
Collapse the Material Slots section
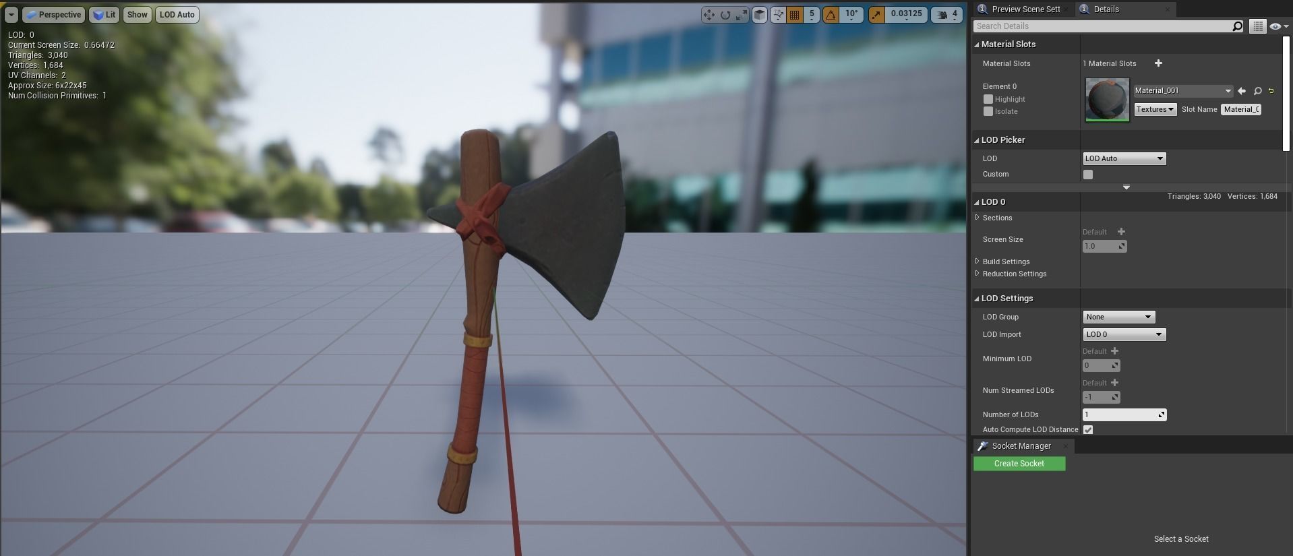(x=976, y=44)
